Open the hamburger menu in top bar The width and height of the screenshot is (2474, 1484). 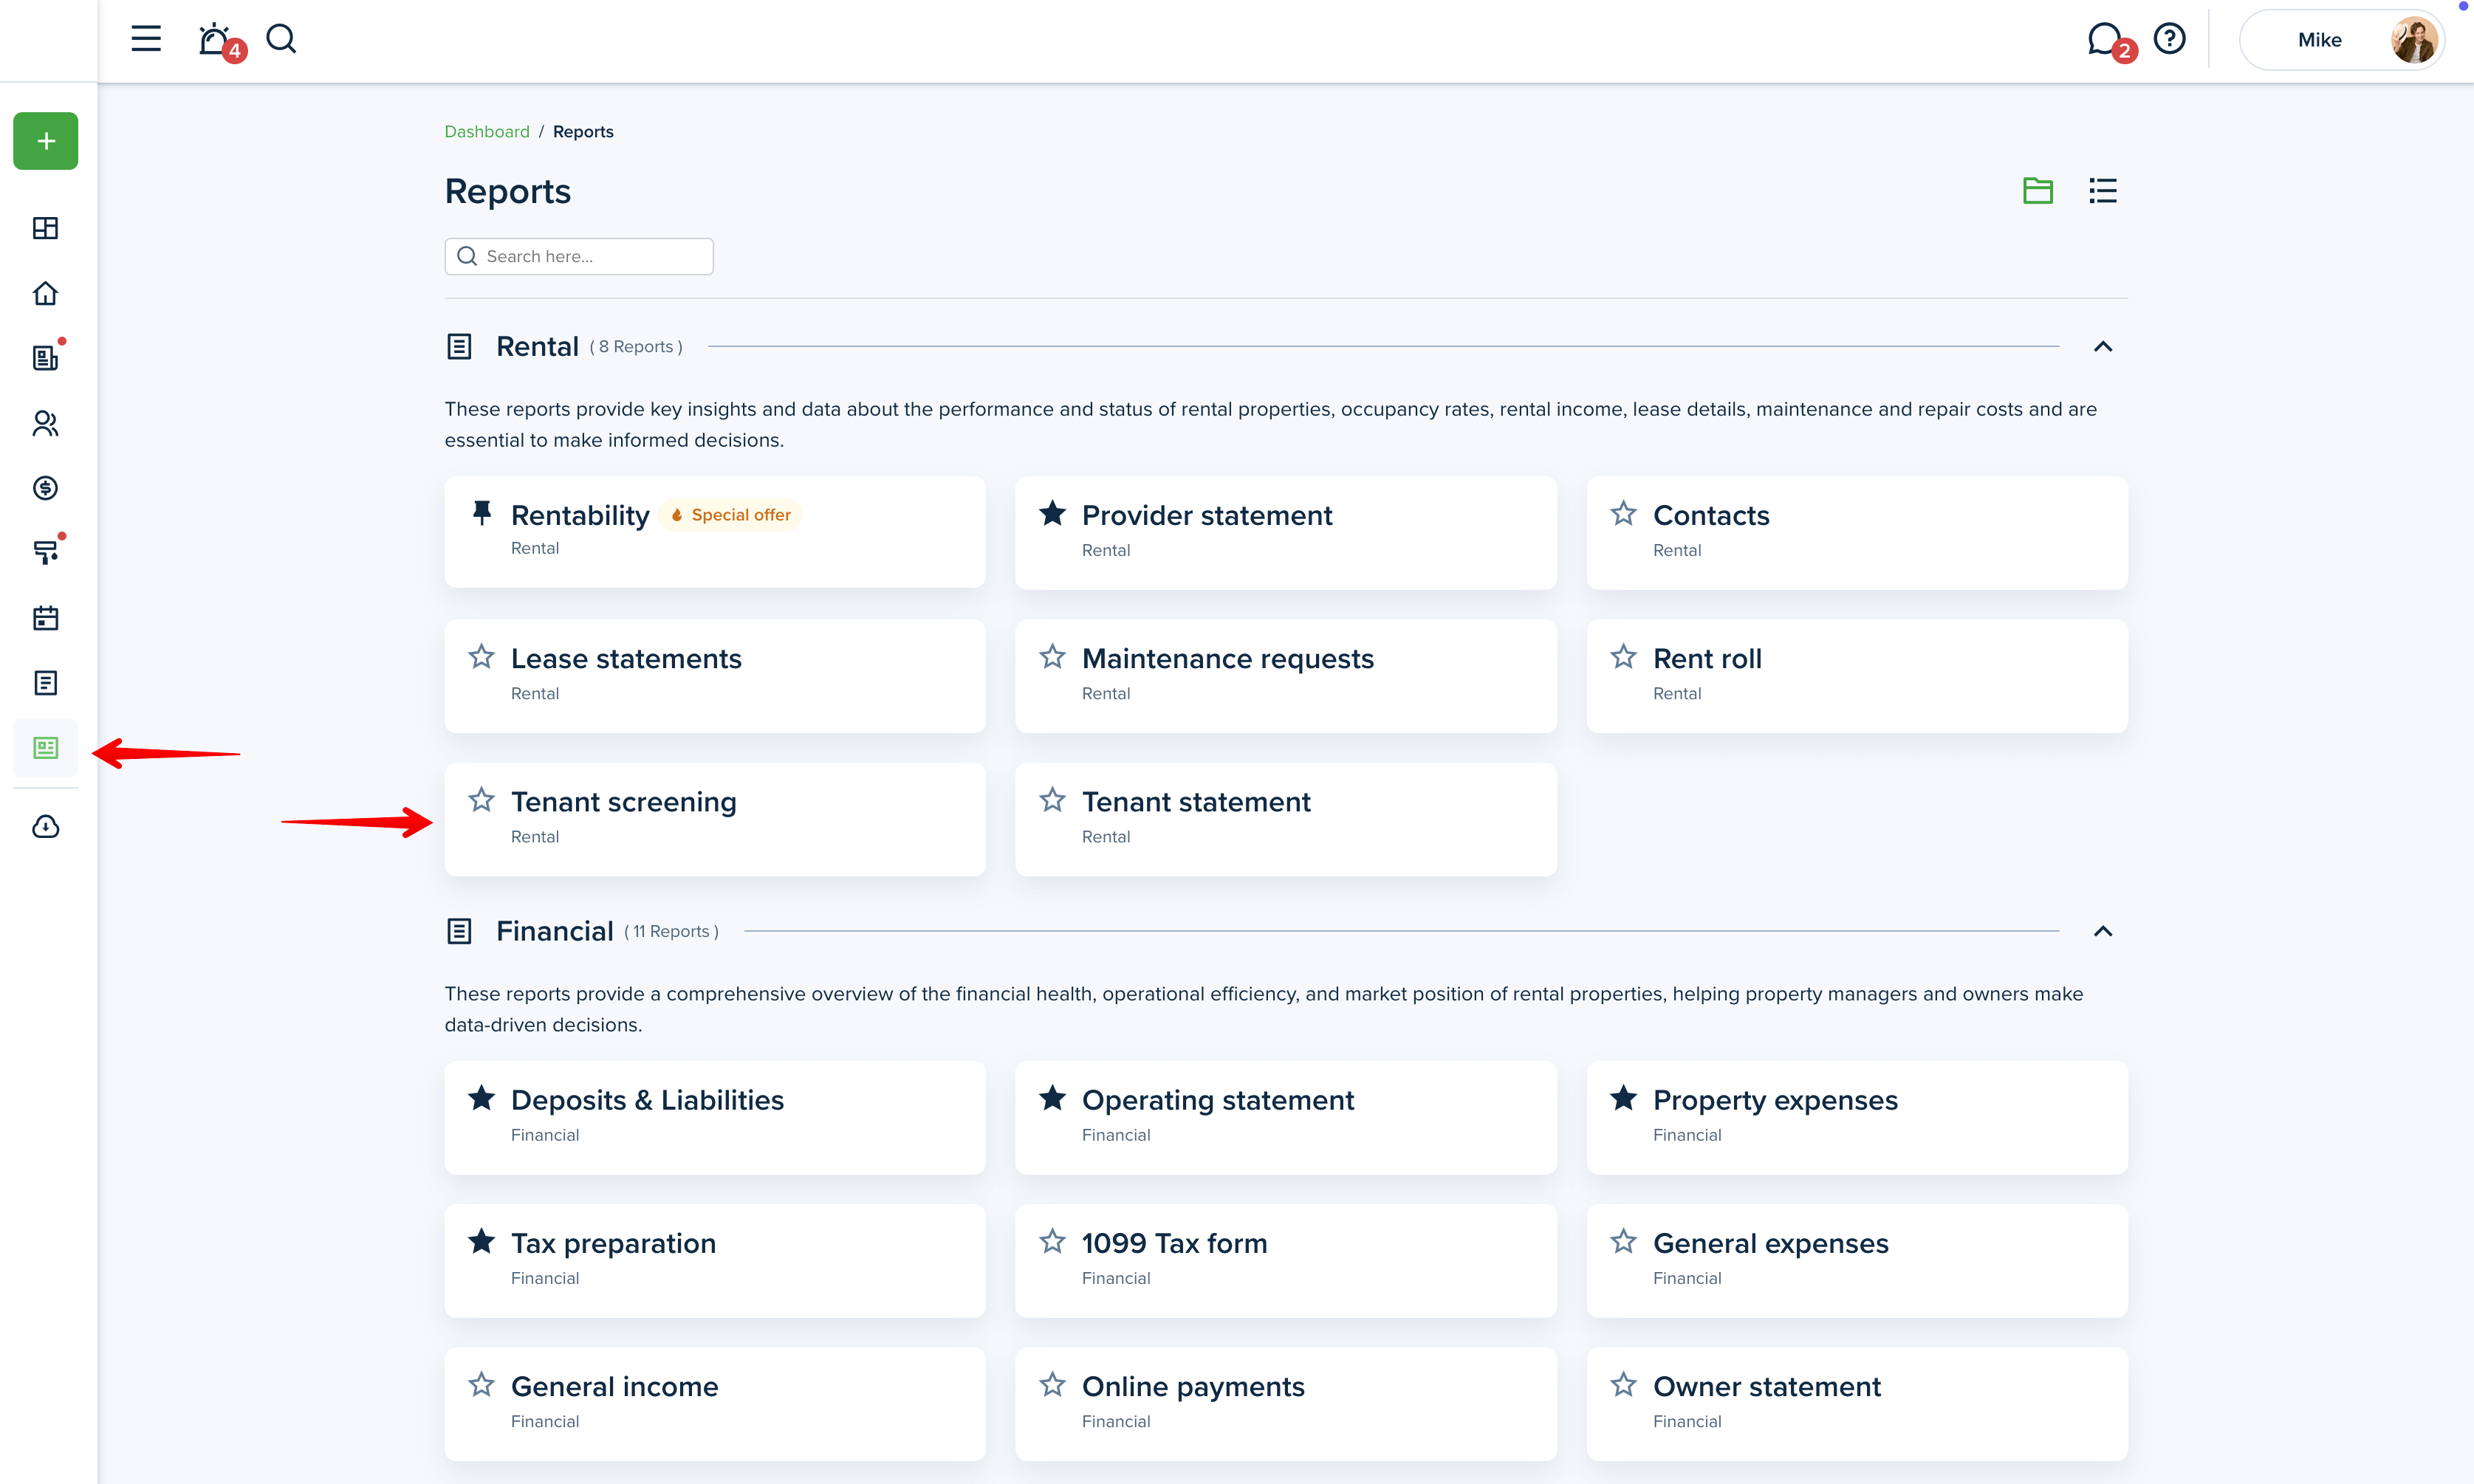[146, 39]
